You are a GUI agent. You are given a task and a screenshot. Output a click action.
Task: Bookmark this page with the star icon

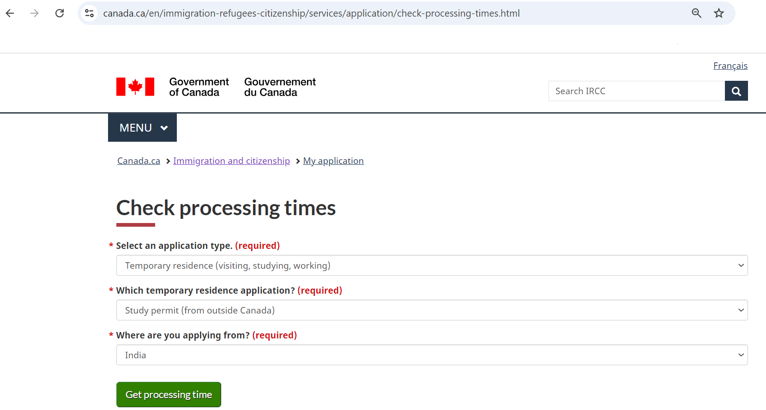[x=718, y=13]
